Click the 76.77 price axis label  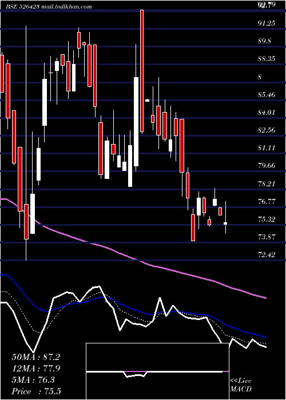[x=267, y=201]
